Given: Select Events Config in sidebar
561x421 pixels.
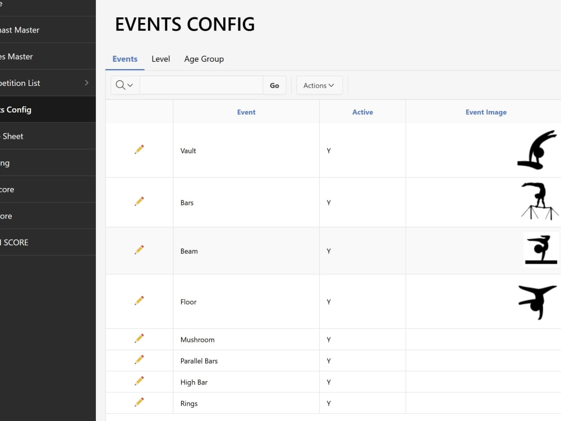Looking at the screenshot, I should click(48, 109).
